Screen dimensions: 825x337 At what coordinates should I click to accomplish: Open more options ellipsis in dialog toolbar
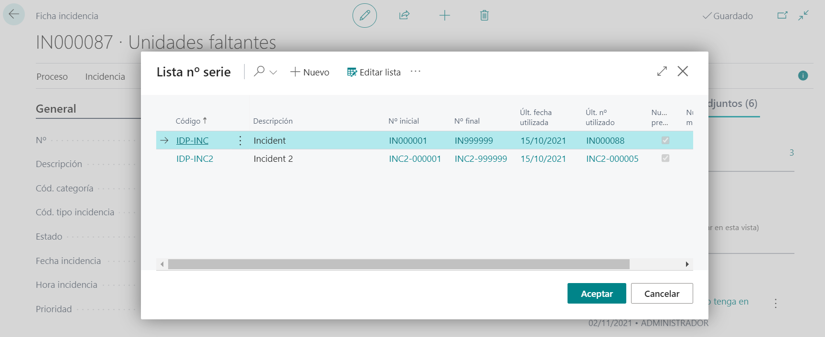416,72
